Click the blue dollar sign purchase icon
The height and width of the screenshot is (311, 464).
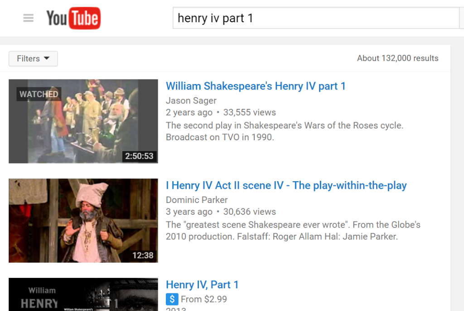(172, 299)
